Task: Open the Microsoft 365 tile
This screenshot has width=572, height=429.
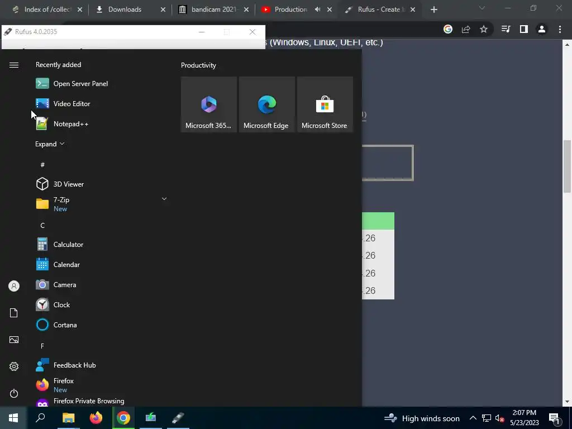Action: click(x=209, y=104)
